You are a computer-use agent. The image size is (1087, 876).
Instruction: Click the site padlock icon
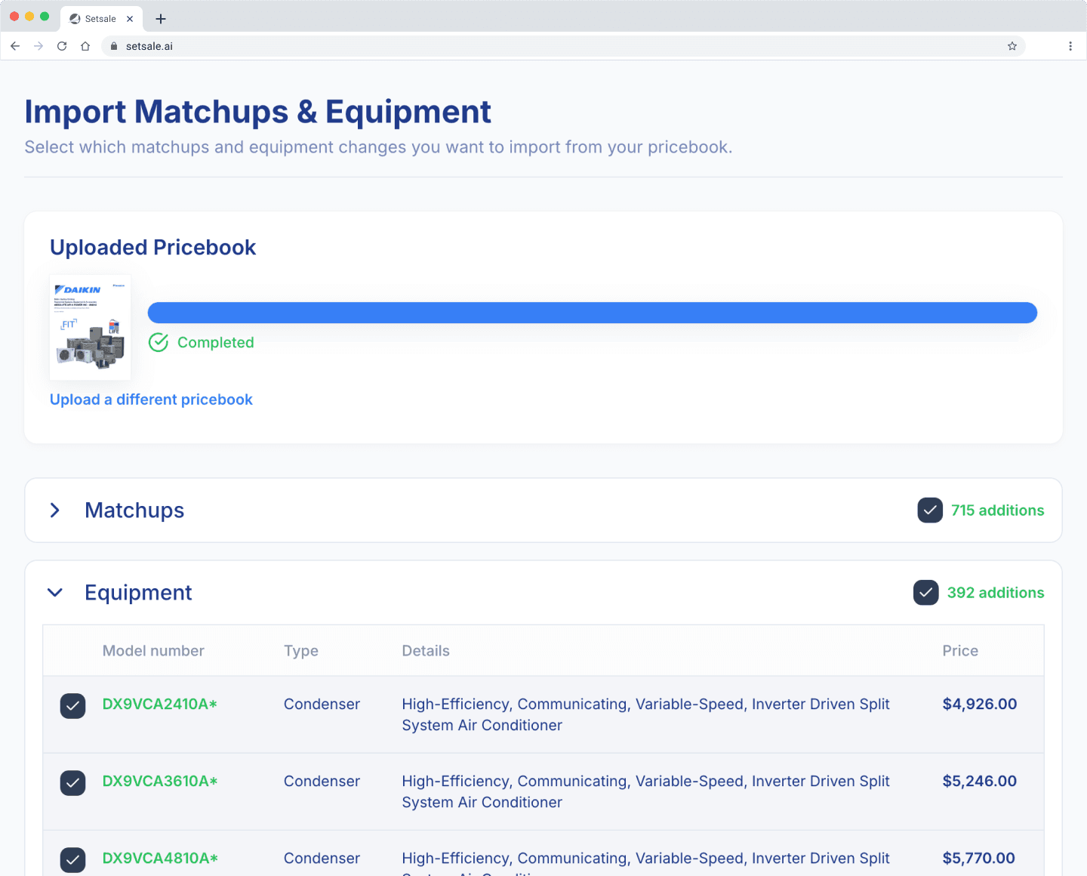click(114, 46)
